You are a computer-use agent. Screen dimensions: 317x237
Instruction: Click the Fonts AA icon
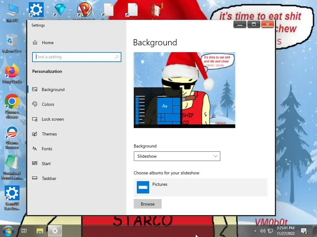point(35,149)
